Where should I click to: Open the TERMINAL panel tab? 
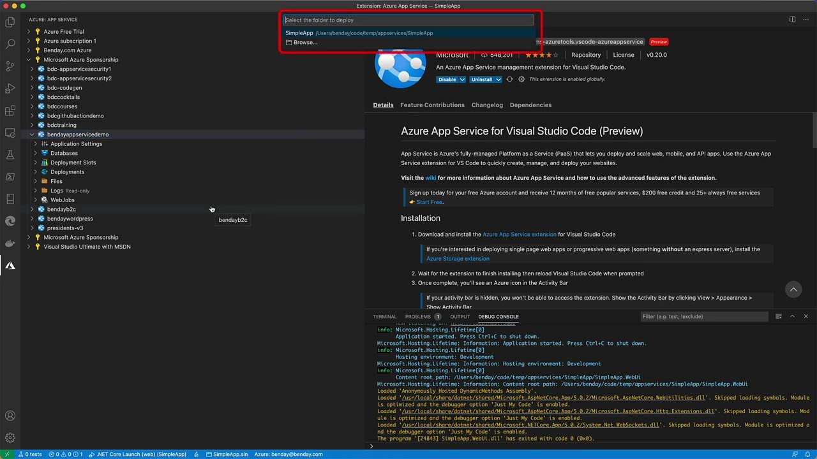click(x=385, y=317)
